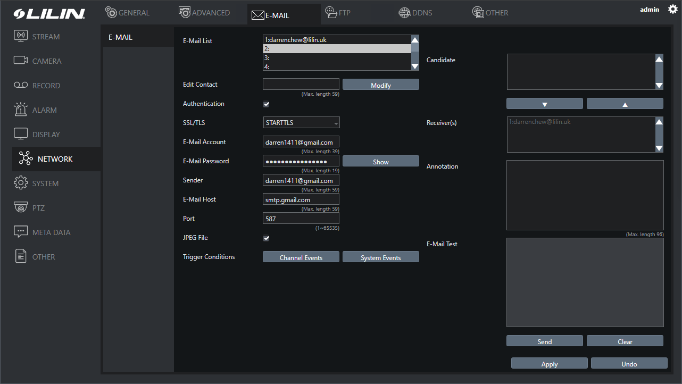
Task: Click Candidate list scroll-up arrow
Action: point(659,59)
